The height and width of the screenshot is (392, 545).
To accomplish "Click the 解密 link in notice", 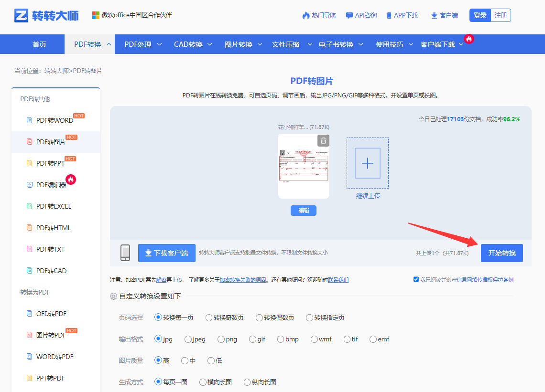I will [x=161, y=280].
